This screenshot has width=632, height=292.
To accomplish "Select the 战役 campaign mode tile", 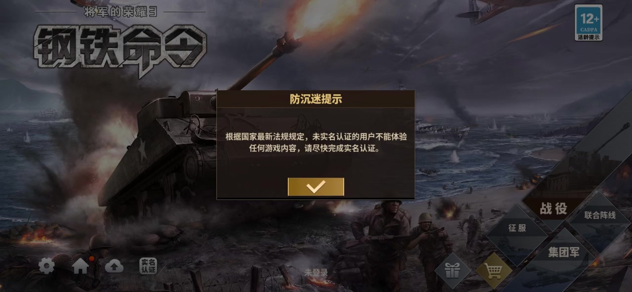I will tap(553, 209).
